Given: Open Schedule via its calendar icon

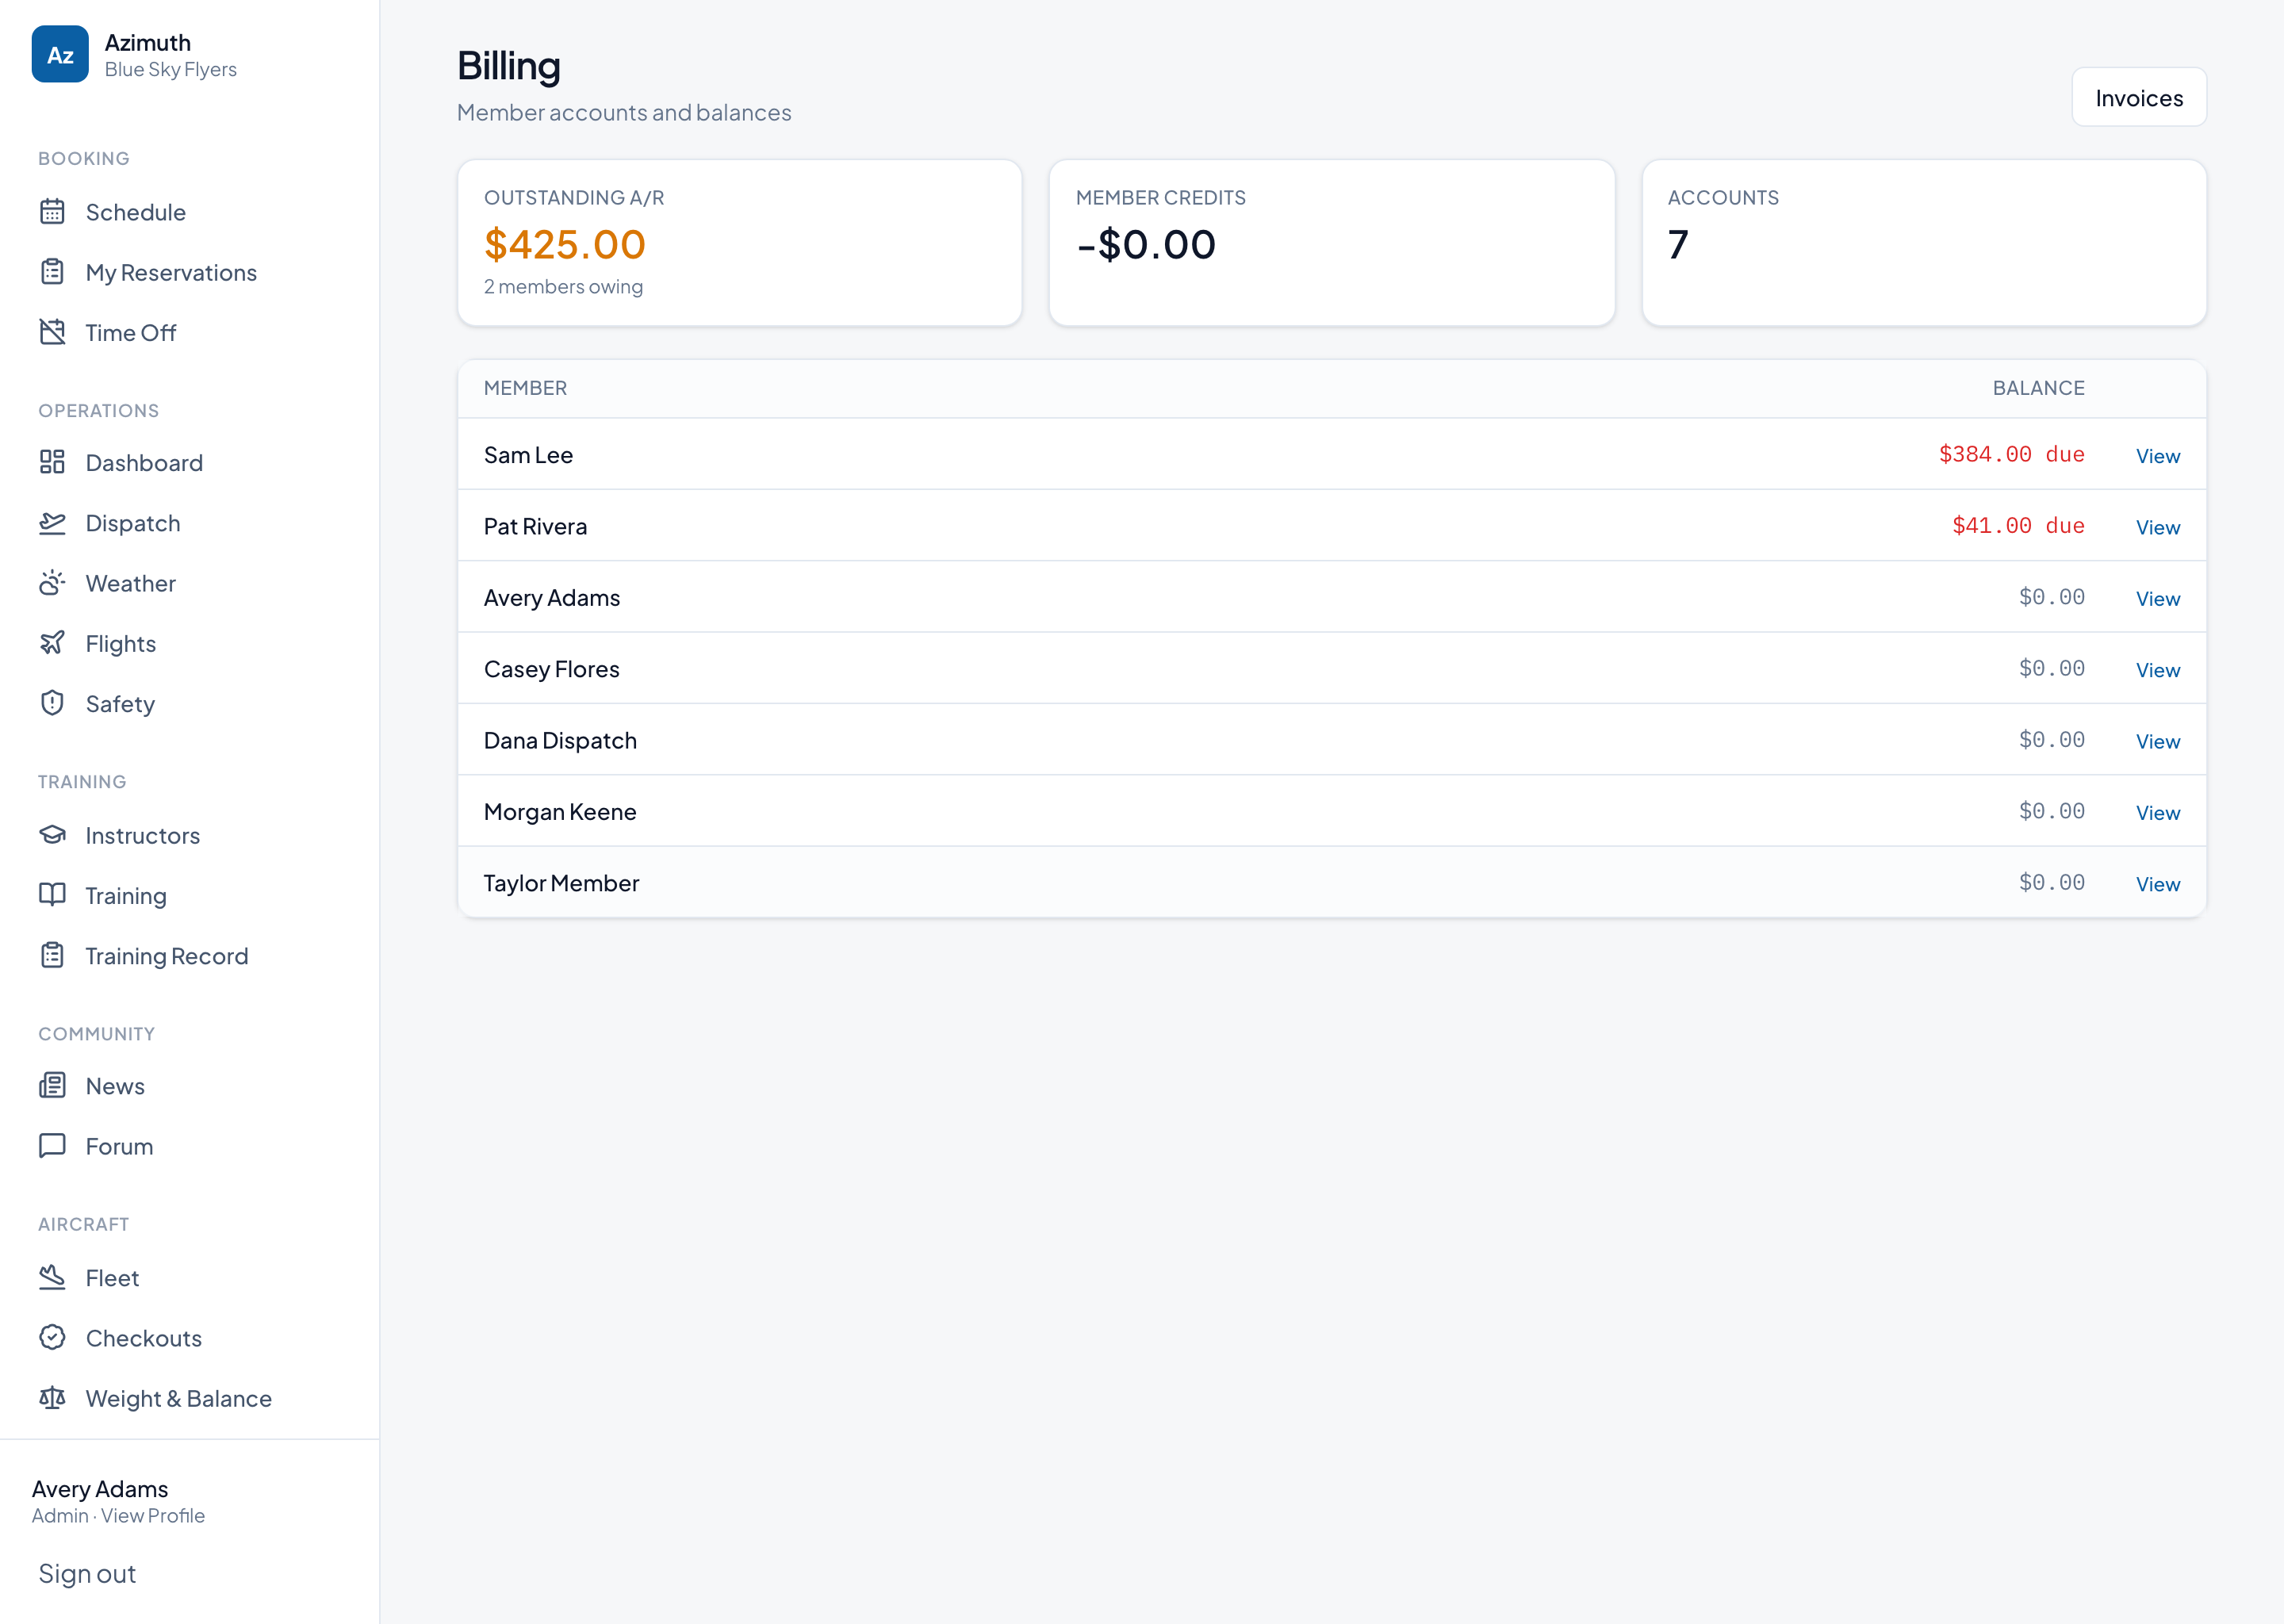Looking at the screenshot, I should pos(52,212).
